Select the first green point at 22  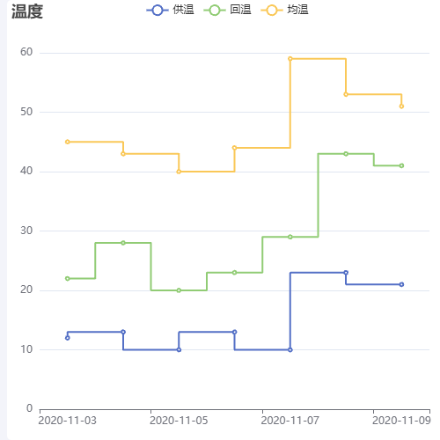pos(68,278)
